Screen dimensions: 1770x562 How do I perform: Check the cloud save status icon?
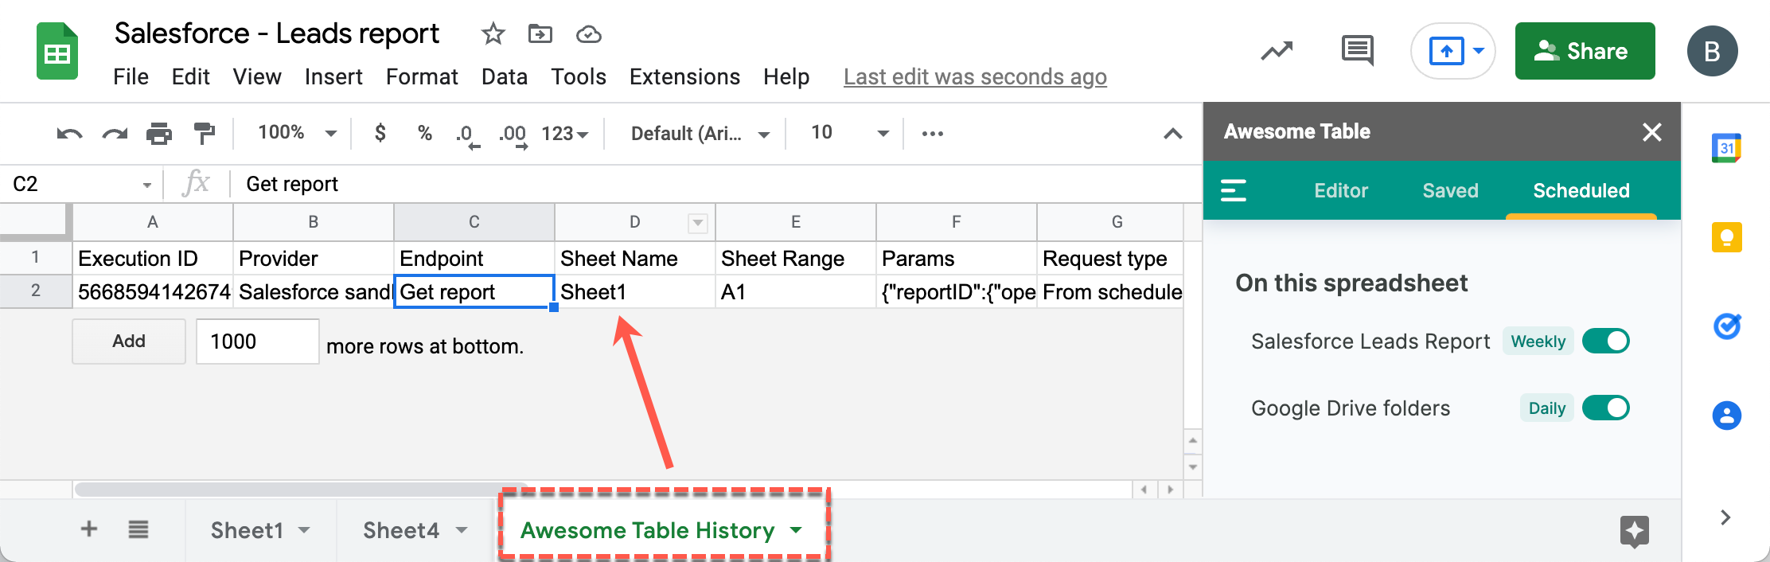point(588,34)
